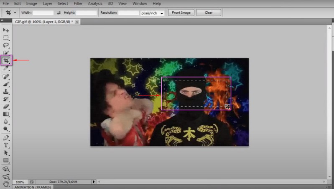Select the Crop tool in the toolbox
Screen dimensions: 334x189
[6, 60]
